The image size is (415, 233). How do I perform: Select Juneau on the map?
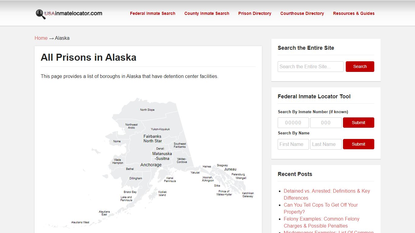pyautogui.click(x=230, y=169)
